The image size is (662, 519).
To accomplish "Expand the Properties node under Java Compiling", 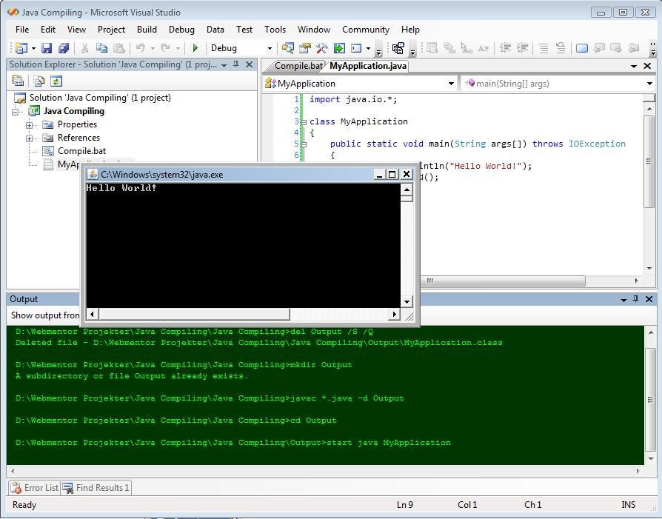I will [x=28, y=124].
